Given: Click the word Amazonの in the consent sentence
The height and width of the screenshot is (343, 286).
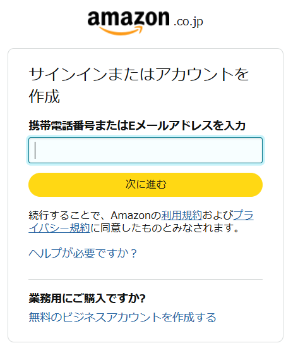Looking at the screenshot, I should [x=136, y=215].
